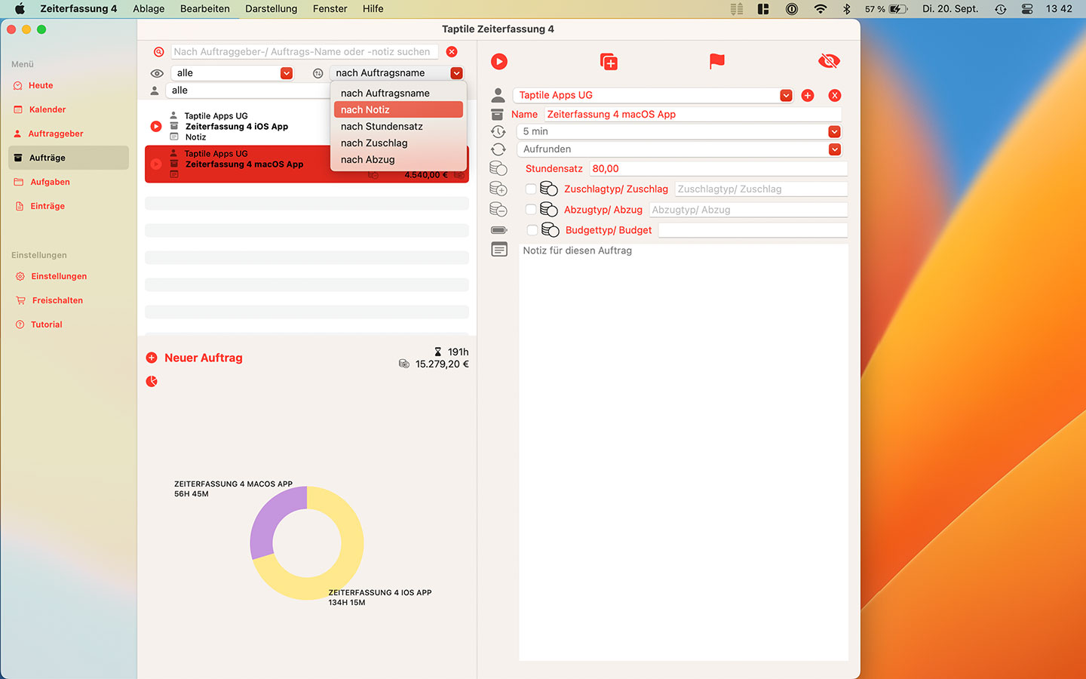Screen dimensions: 1086x679
Task: Remove client with red X next to Taptile Apps UG
Action: coord(835,95)
